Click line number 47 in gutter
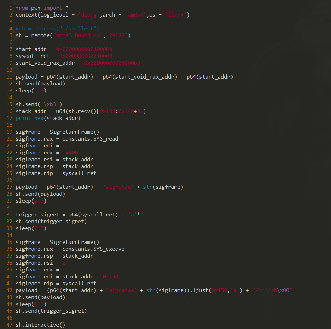This screenshot has width=331, height=329. [9, 325]
